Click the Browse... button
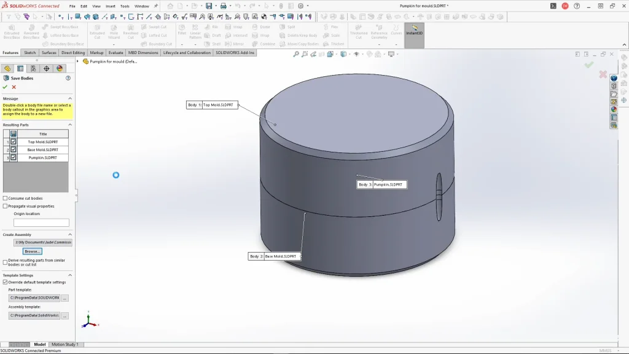The width and height of the screenshot is (629, 354). pyautogui.click(x=32, y=251)
